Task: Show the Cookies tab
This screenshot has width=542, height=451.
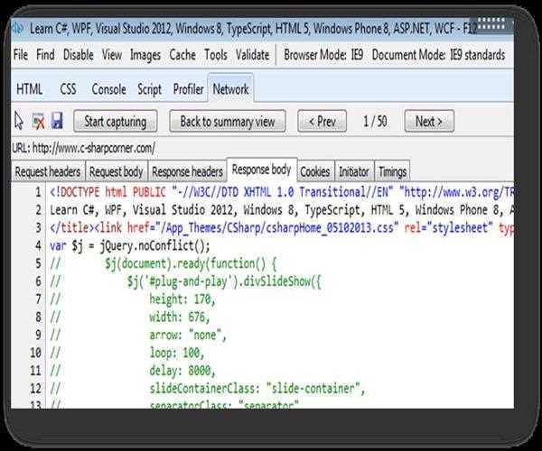Action: point(314,171)
